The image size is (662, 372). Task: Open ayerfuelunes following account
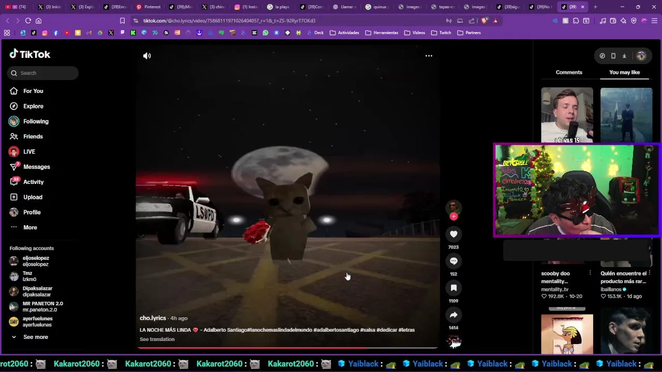37,321
